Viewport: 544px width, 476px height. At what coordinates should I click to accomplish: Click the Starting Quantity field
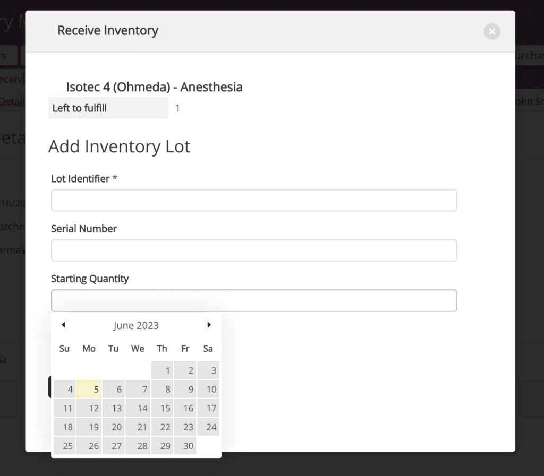point(254,300)
